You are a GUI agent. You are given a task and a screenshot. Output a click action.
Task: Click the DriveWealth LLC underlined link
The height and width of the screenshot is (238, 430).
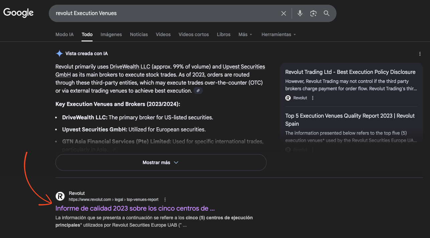(x=130, y=67)
